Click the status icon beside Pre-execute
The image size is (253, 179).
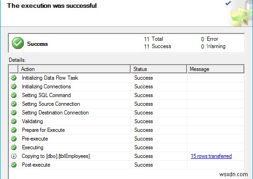pyautogui.click(x=14, y=139)
